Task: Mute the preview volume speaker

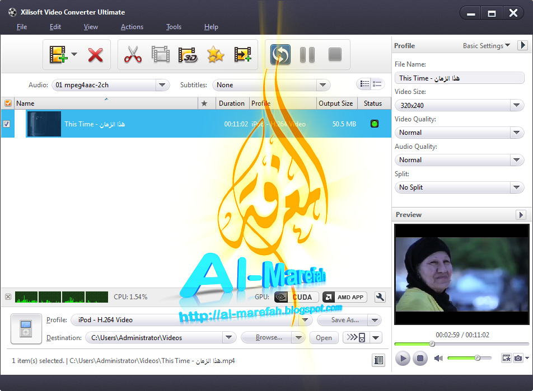Action: 438,358
